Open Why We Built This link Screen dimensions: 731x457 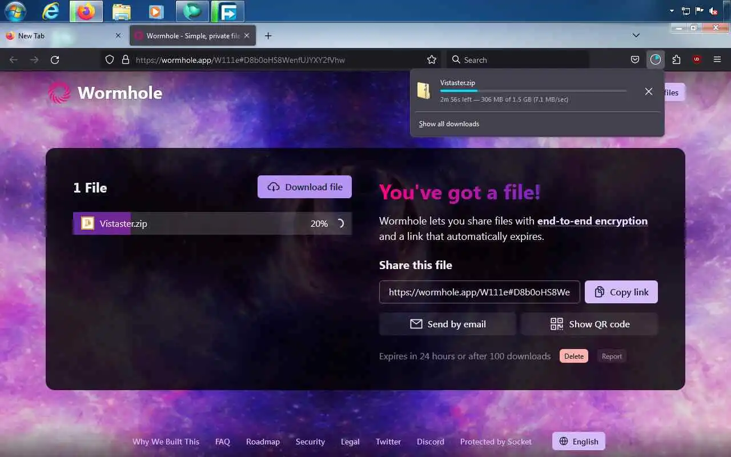coord(166,442)
